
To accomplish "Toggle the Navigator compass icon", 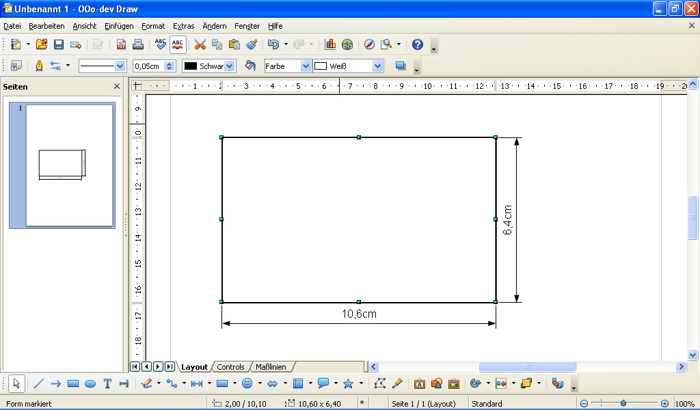I will coord(369,44).
